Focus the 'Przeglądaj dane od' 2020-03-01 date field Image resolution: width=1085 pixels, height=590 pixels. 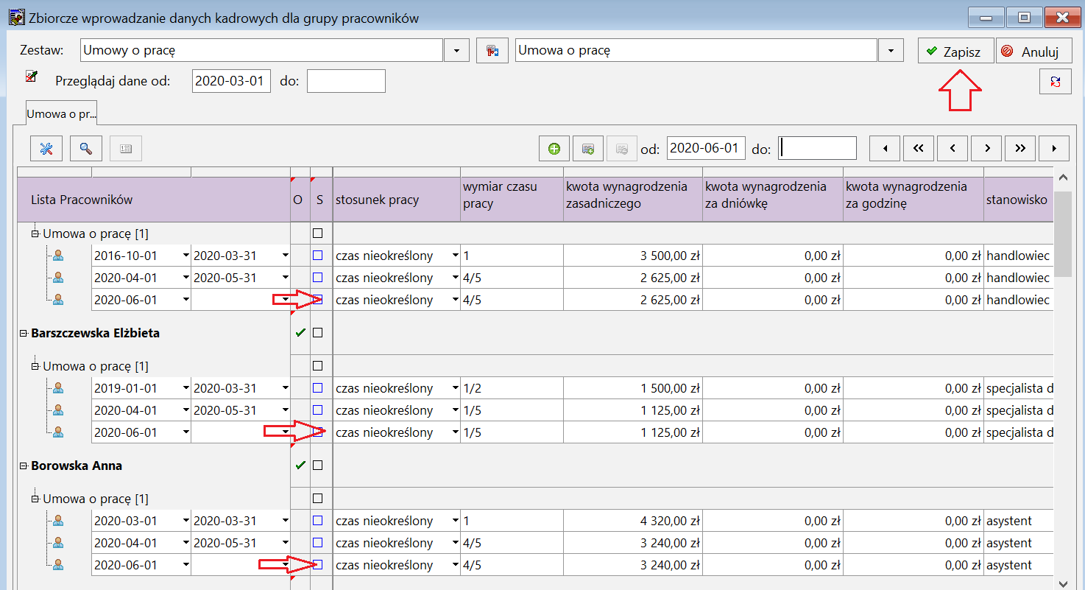(x=231, y=81)
